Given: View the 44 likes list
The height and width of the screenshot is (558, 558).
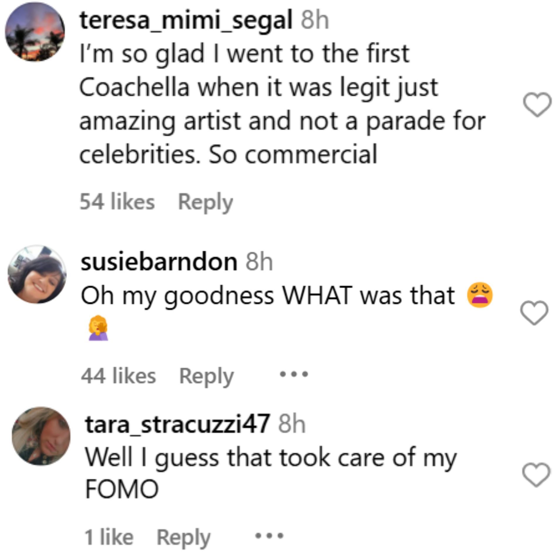Looking at the screenshot, I should point(118,376).
